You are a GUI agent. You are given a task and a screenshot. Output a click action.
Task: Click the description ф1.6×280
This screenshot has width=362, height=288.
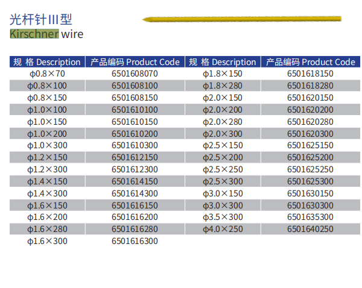point(47,229)
